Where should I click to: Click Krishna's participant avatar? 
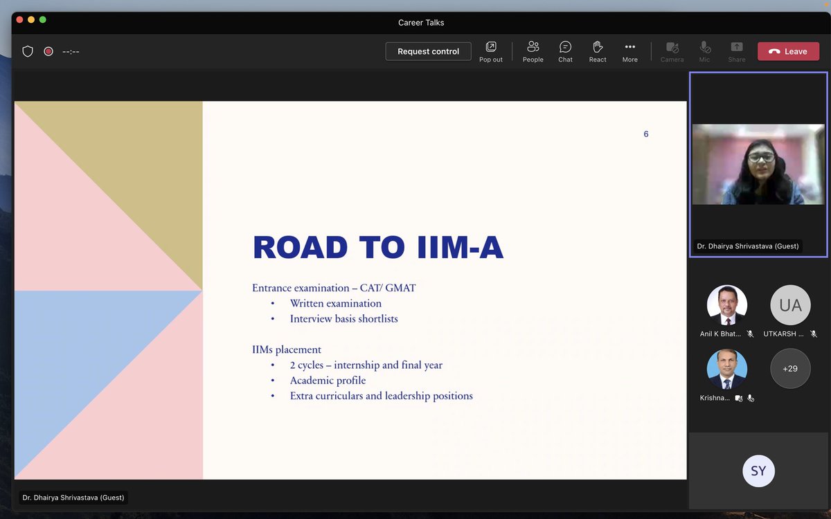[727, 369]
